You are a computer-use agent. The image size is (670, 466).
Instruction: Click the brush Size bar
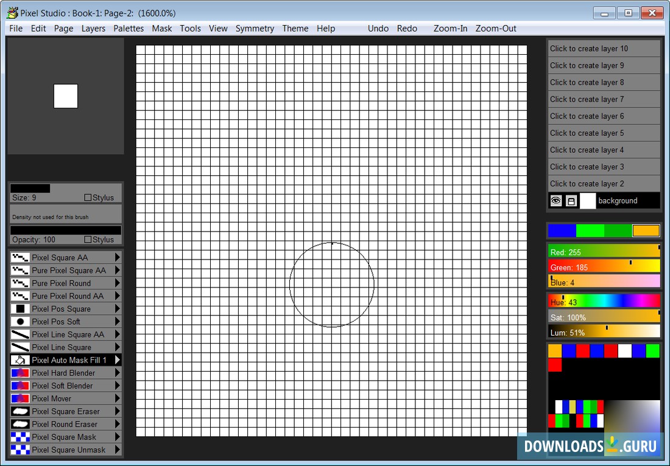[66, 189]
